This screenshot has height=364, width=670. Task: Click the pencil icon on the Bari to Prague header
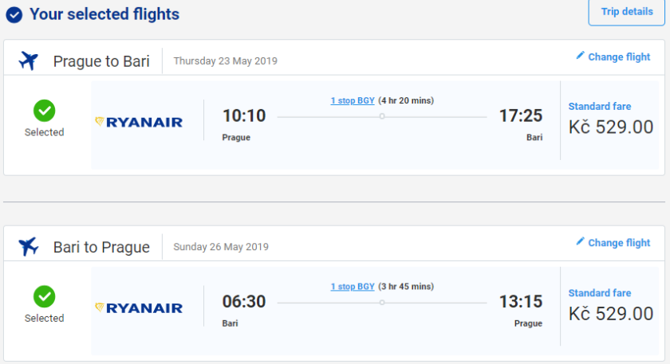click(x=581, y=241)
